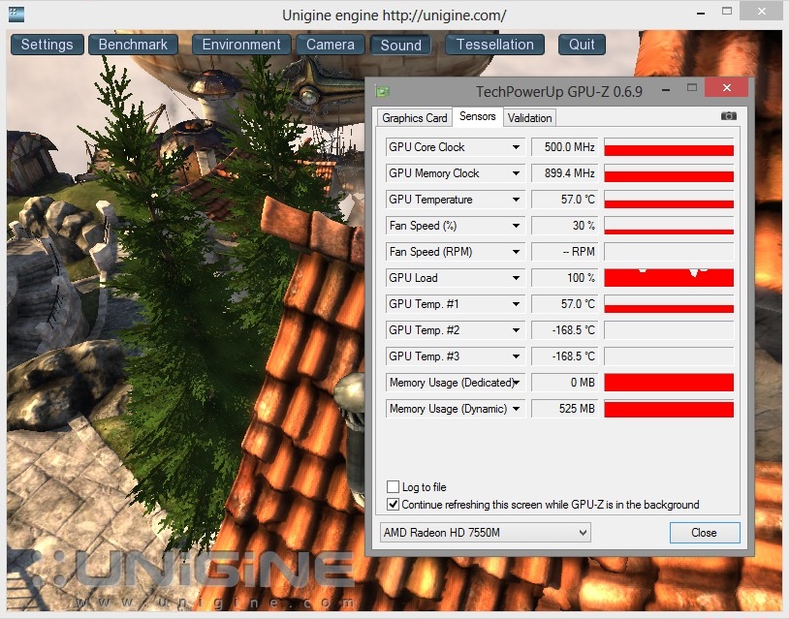Click the TechPowerUp GPU-Z 0.6.9 title

tap(558, 92)
